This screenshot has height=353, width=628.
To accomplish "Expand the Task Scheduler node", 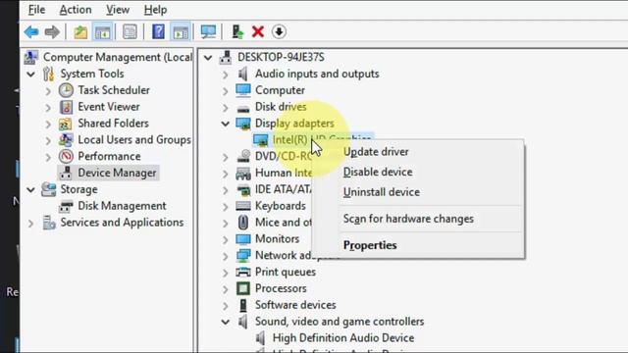I will [48, 91].
